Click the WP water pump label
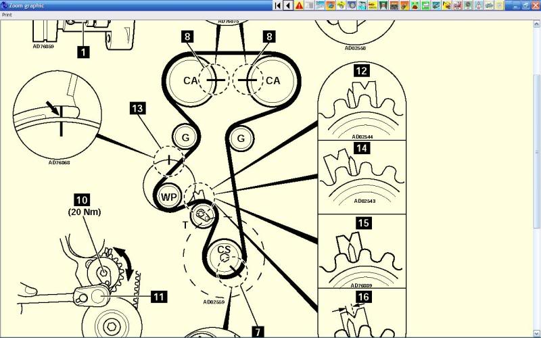The image size is (541, 338). [169, 197]
